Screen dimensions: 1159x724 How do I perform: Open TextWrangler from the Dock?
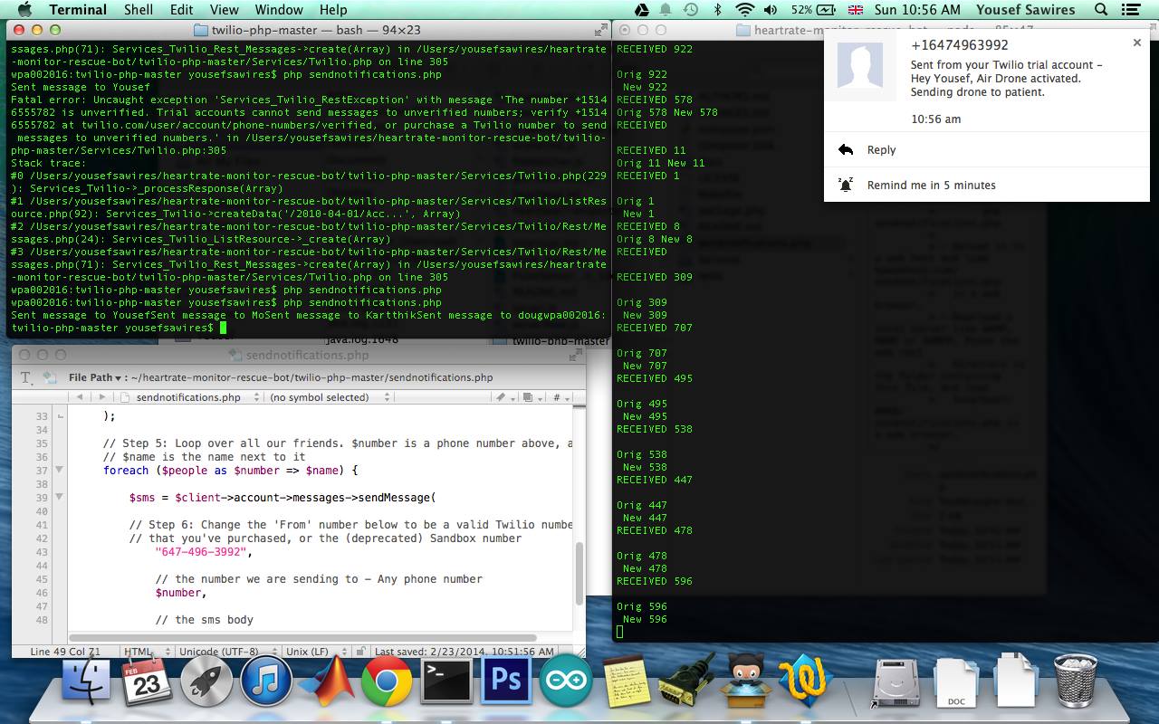806,681
